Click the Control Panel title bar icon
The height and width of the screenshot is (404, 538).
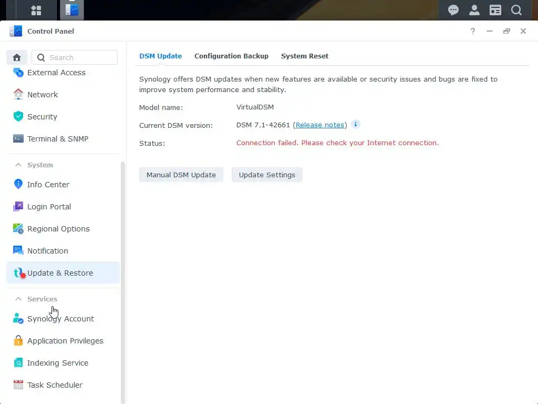16,31
